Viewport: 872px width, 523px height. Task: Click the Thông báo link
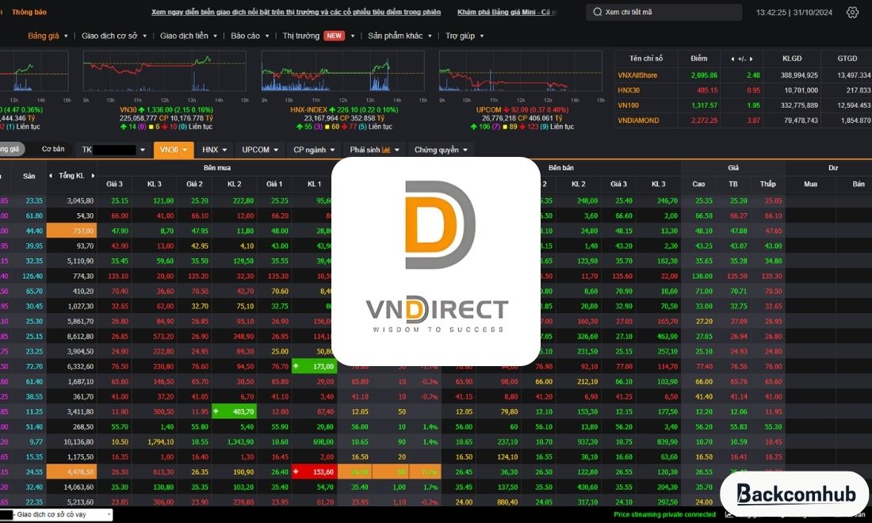click(29, 12)
